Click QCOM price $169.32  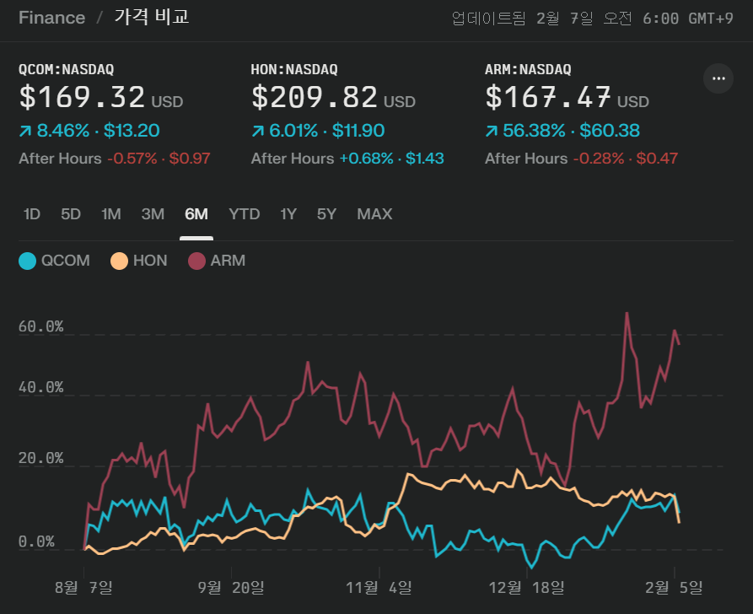(82, 97)
